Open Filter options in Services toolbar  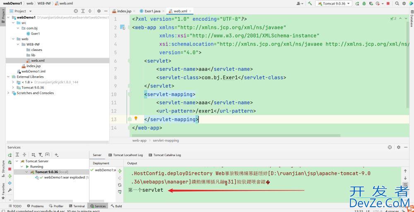41,155
